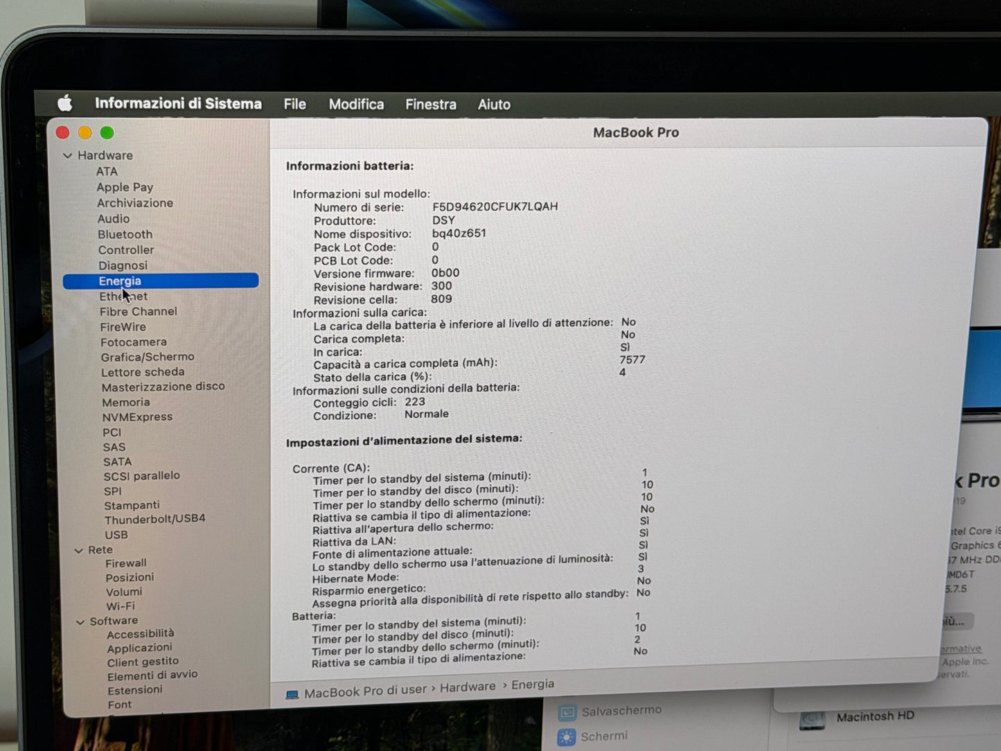Select Stampanti in the sidebar
The height and width of the screenshot is (751, 1001).
click(x=132, y=506)
